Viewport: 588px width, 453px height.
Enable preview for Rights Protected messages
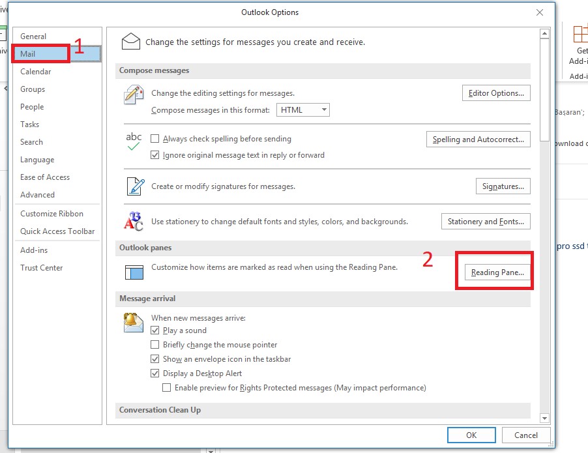(x=166, y=387)
